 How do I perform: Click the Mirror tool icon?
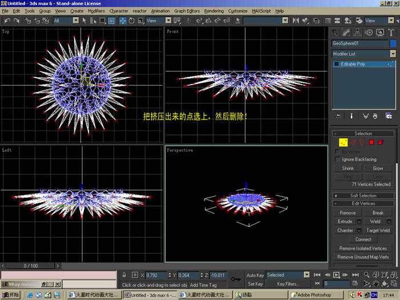pos(295,21)
